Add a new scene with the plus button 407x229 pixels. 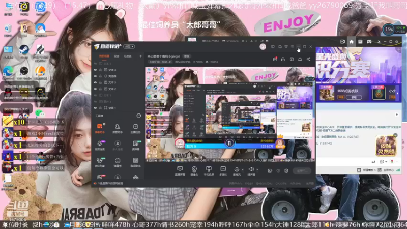click(141, 56)
